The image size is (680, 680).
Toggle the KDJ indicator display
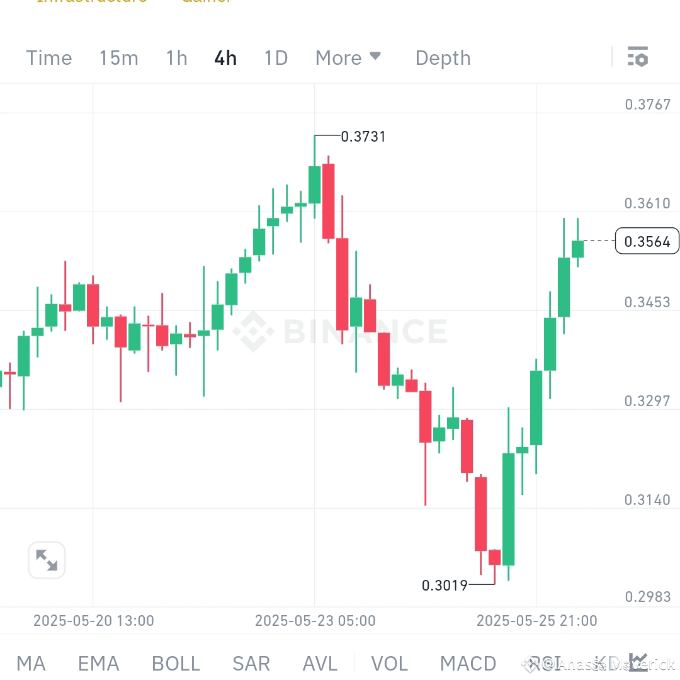tap(602, 663)
